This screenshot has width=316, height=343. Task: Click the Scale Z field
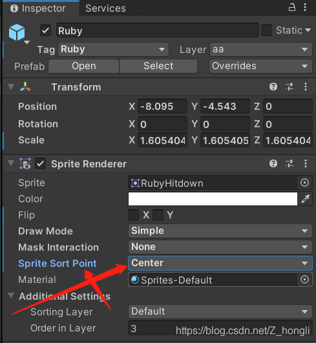coord(288,140)
